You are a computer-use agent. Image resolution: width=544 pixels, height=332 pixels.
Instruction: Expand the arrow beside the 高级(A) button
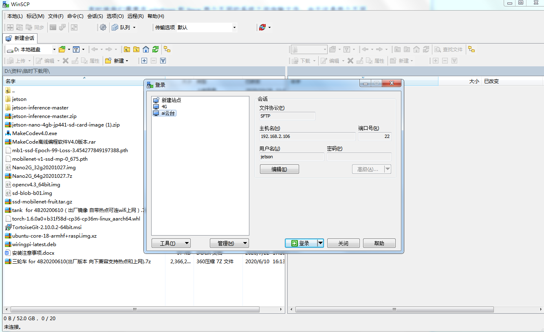tap(388, 169)
